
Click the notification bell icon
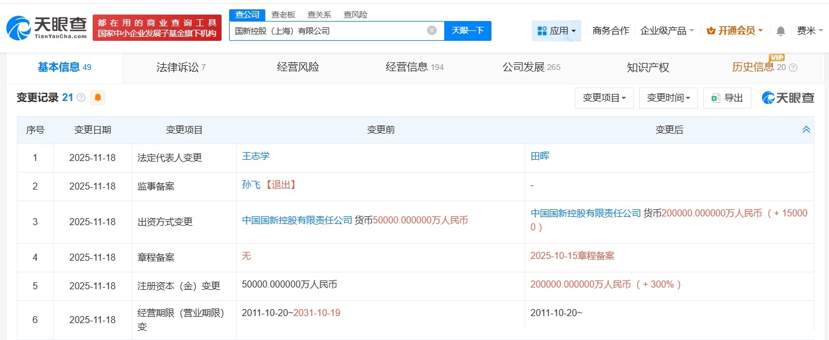pos(780,30)
